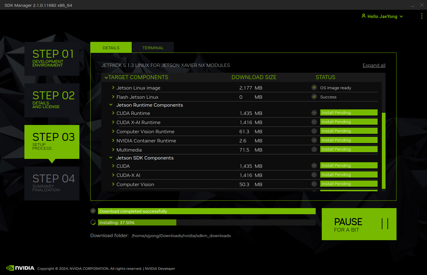Click the Download completed successfully progress bar
Viewport: 427px width, 275px height.
[207, 211]
